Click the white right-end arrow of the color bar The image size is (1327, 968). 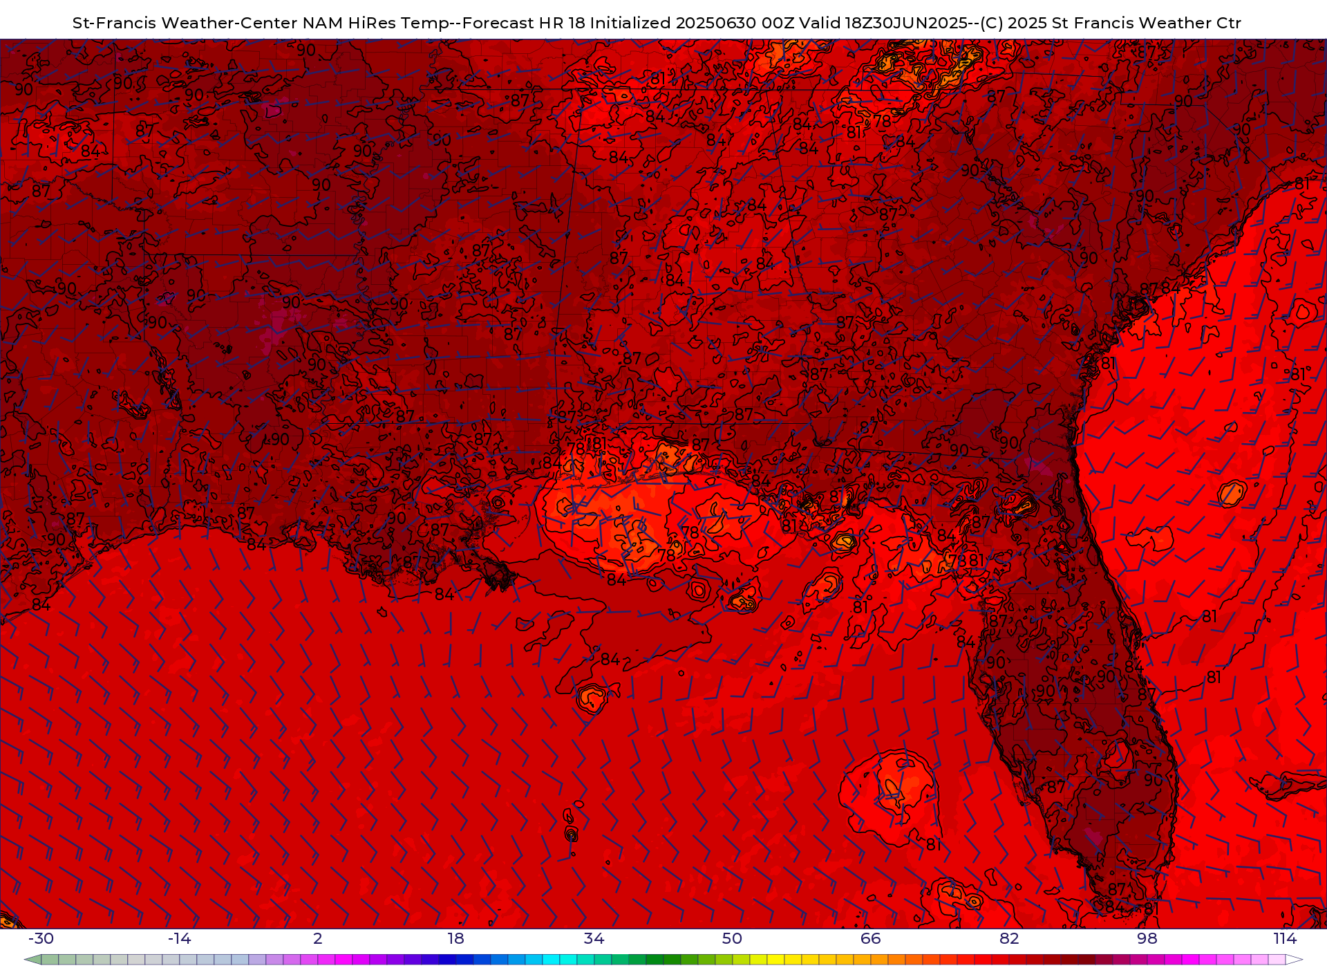(x=1294, y=960)
